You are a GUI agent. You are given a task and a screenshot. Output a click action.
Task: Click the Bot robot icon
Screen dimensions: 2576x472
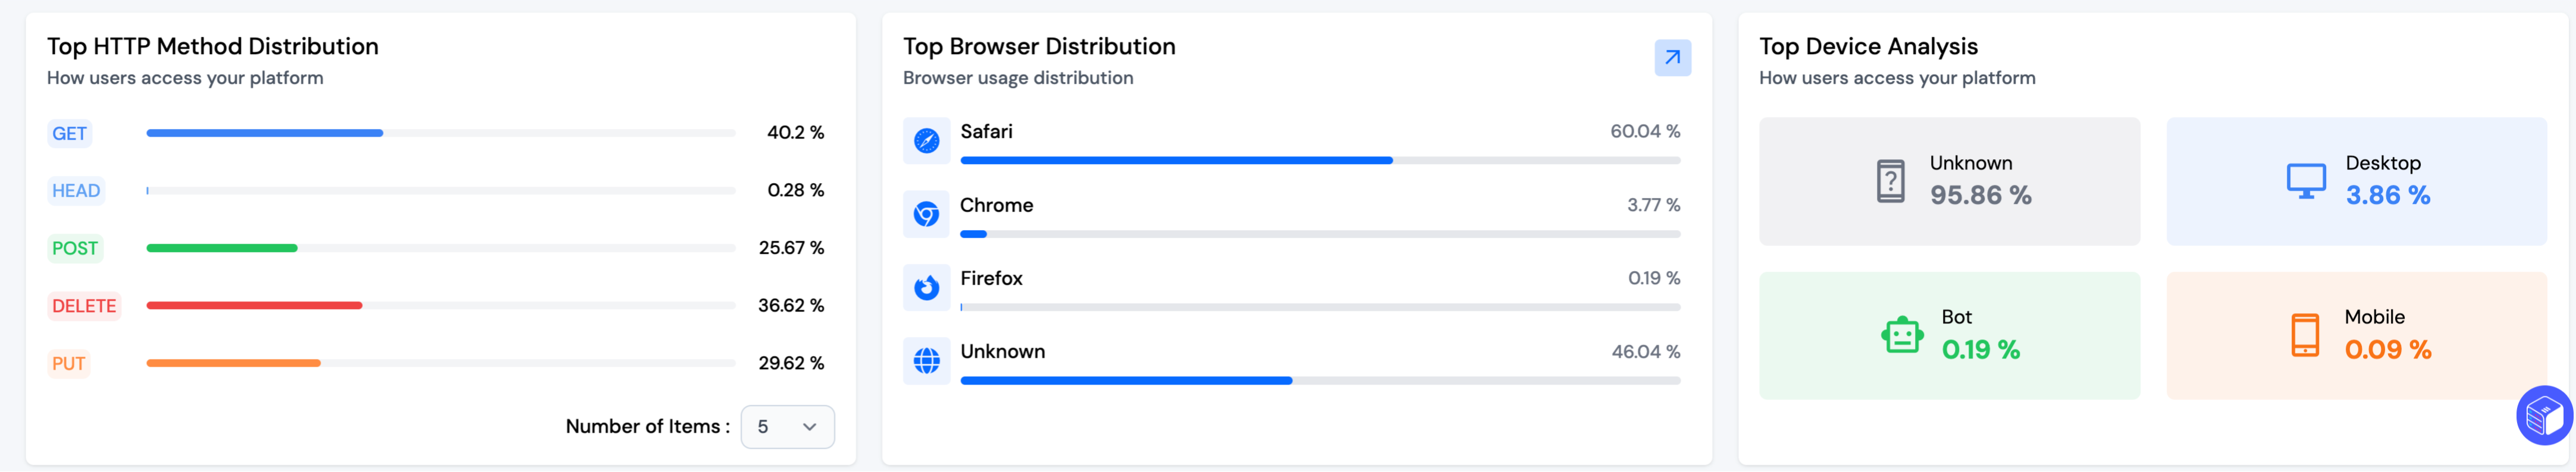click(x=1901, y=335)
